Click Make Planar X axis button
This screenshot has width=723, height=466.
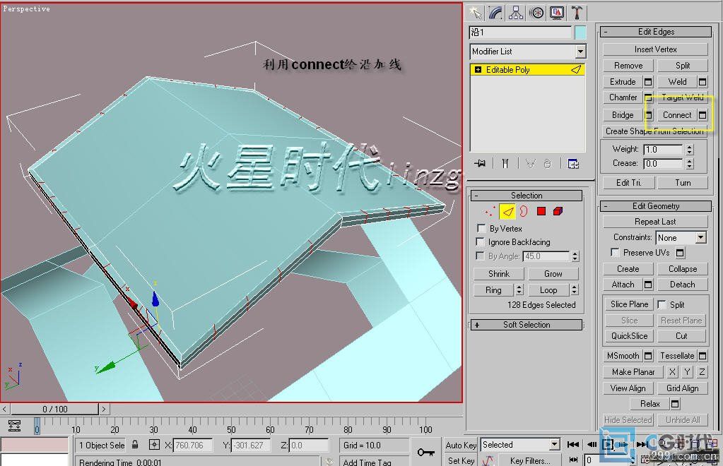pyautogui.click(x=672, y=372)
